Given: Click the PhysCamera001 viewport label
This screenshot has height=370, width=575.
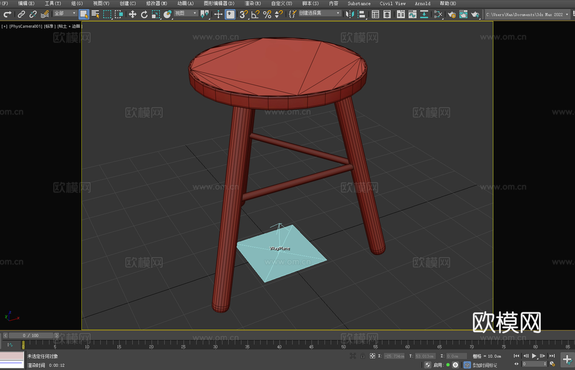Looking at the screenshot, I should click(x=26, y=26).
